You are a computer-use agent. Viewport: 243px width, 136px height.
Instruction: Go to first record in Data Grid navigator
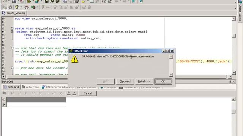point(13,93)
